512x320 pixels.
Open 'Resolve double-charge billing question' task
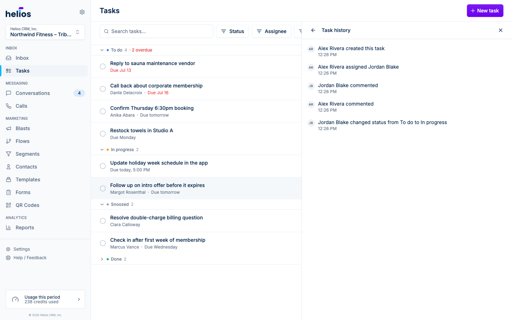[x=196, y=221]
